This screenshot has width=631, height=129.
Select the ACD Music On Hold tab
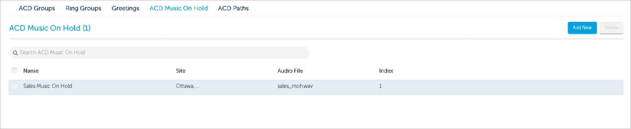click(x=179, y=8)
